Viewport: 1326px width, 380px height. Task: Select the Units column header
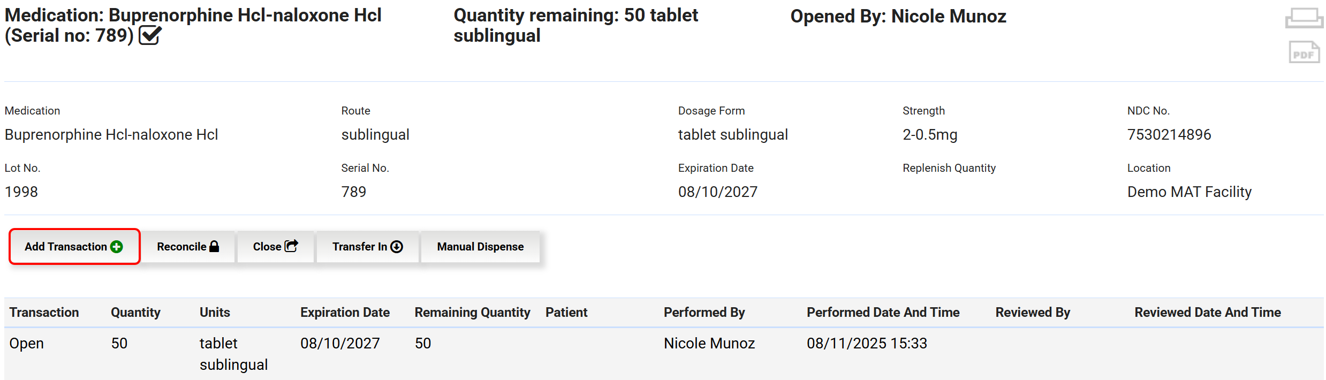pos(215,313)
